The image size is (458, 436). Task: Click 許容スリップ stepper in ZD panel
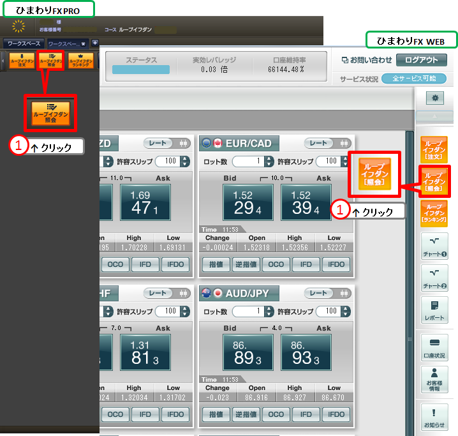pyautogui.click(x=184, y=162)
